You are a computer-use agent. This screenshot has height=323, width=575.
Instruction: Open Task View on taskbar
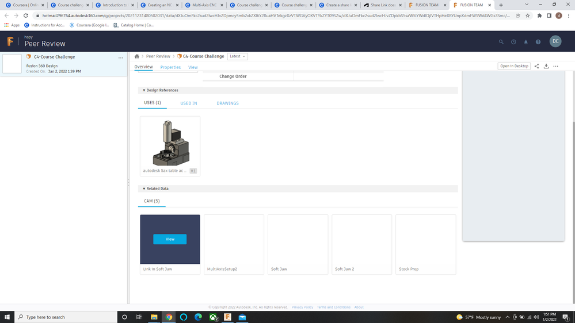[139, 317]
